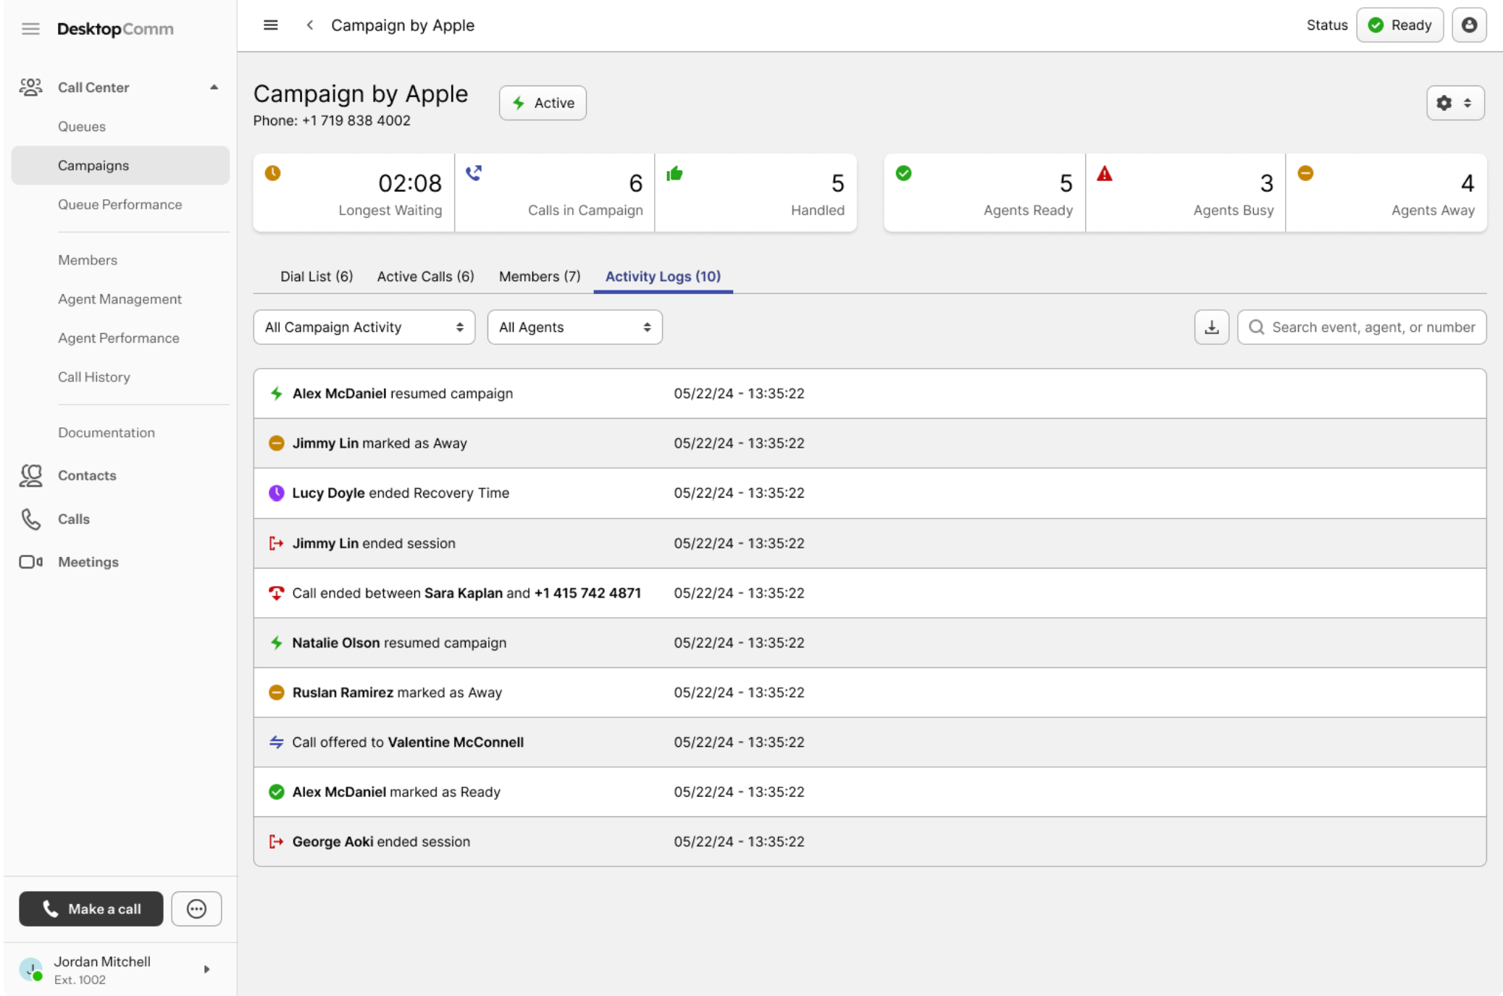Viewport: 1503px width, 996px height.
Task: Open the Contacts section in sidebar
Action: tap(87, 475)
